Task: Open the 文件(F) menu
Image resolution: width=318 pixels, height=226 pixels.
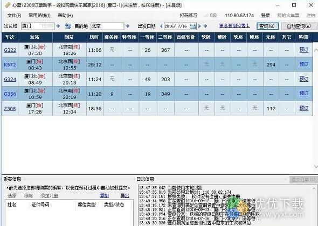Action: [14, 16]
